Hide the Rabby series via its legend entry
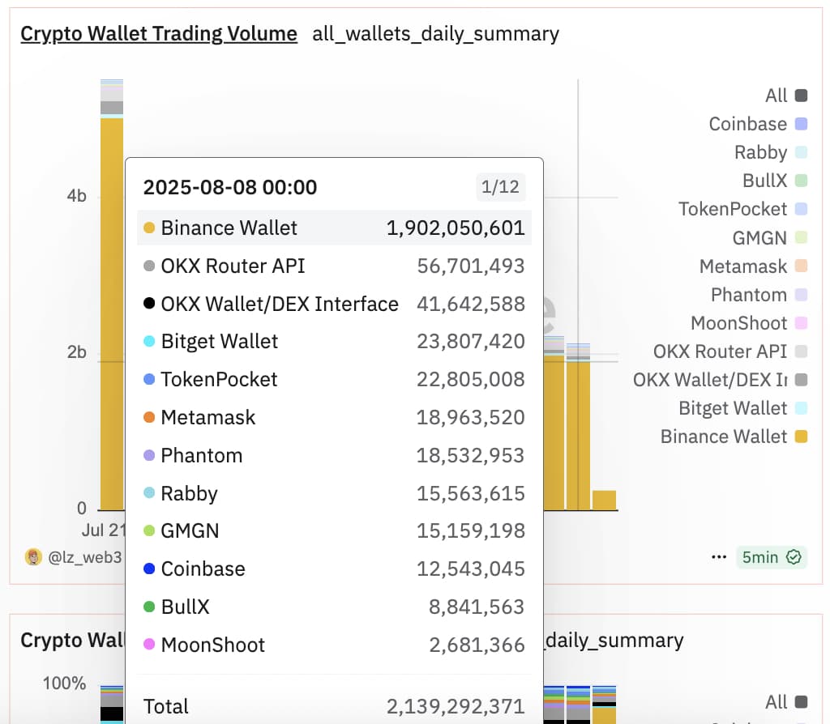 pos(760,152)
